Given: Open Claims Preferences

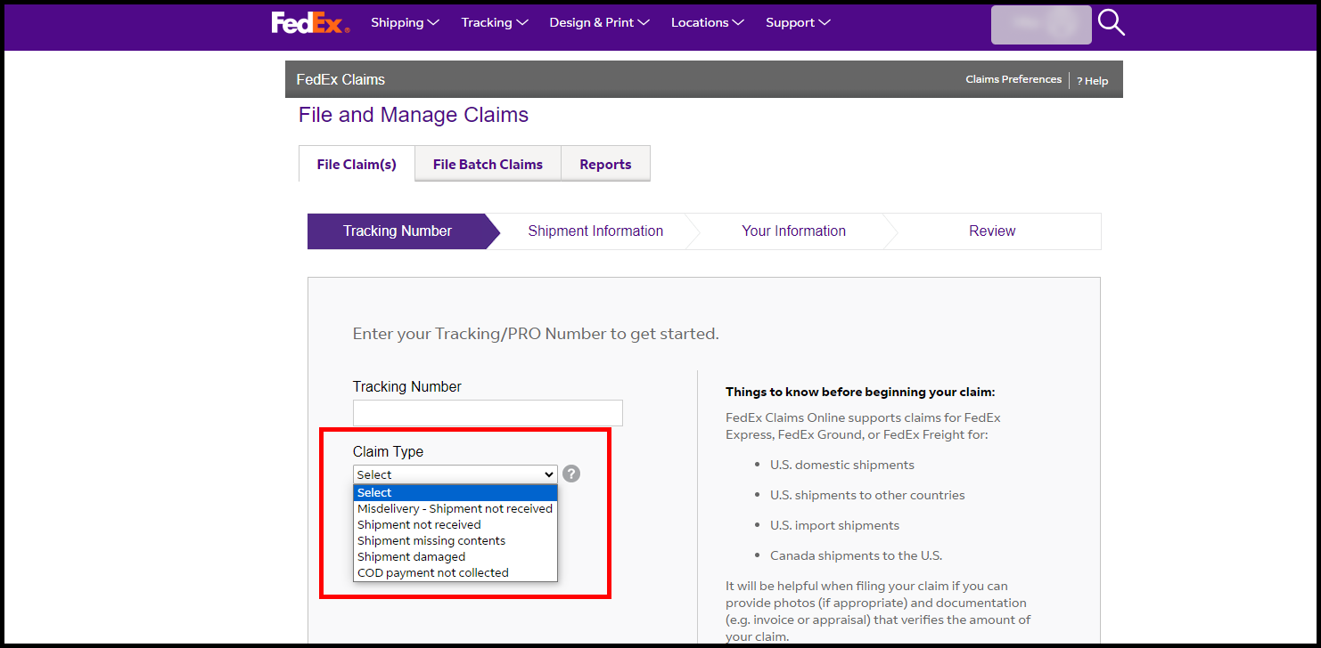Looking at the screenshot, I should (1013, 79).
